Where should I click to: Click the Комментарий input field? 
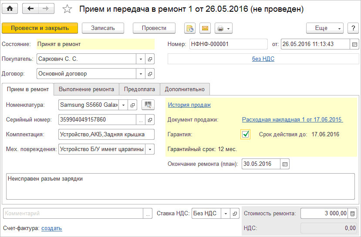point(73,214)
